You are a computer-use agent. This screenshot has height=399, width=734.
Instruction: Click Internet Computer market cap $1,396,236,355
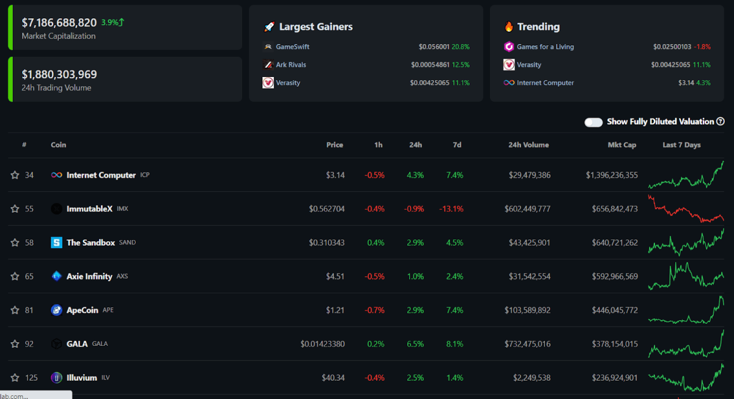click(x=612, y=175)
